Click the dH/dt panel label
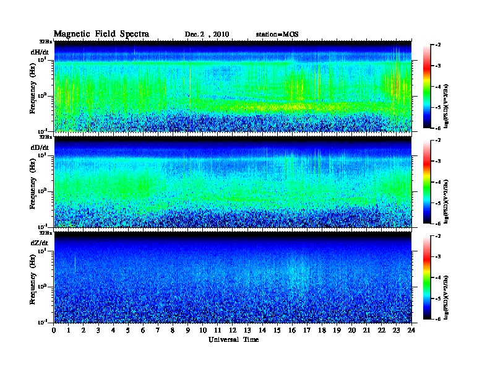The image size is (490, 379). 40,52
